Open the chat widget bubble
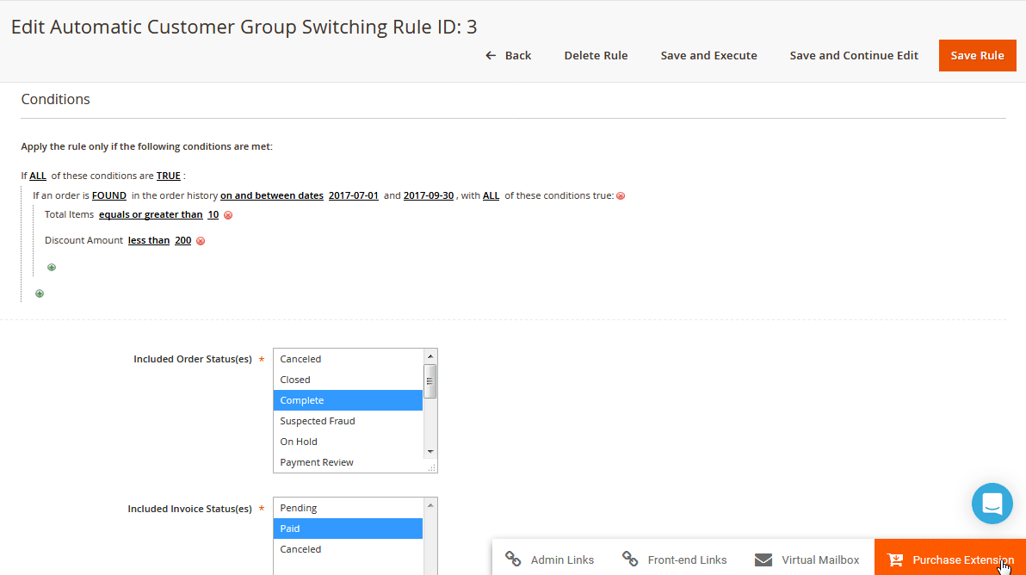 click(x=992, y=503)
